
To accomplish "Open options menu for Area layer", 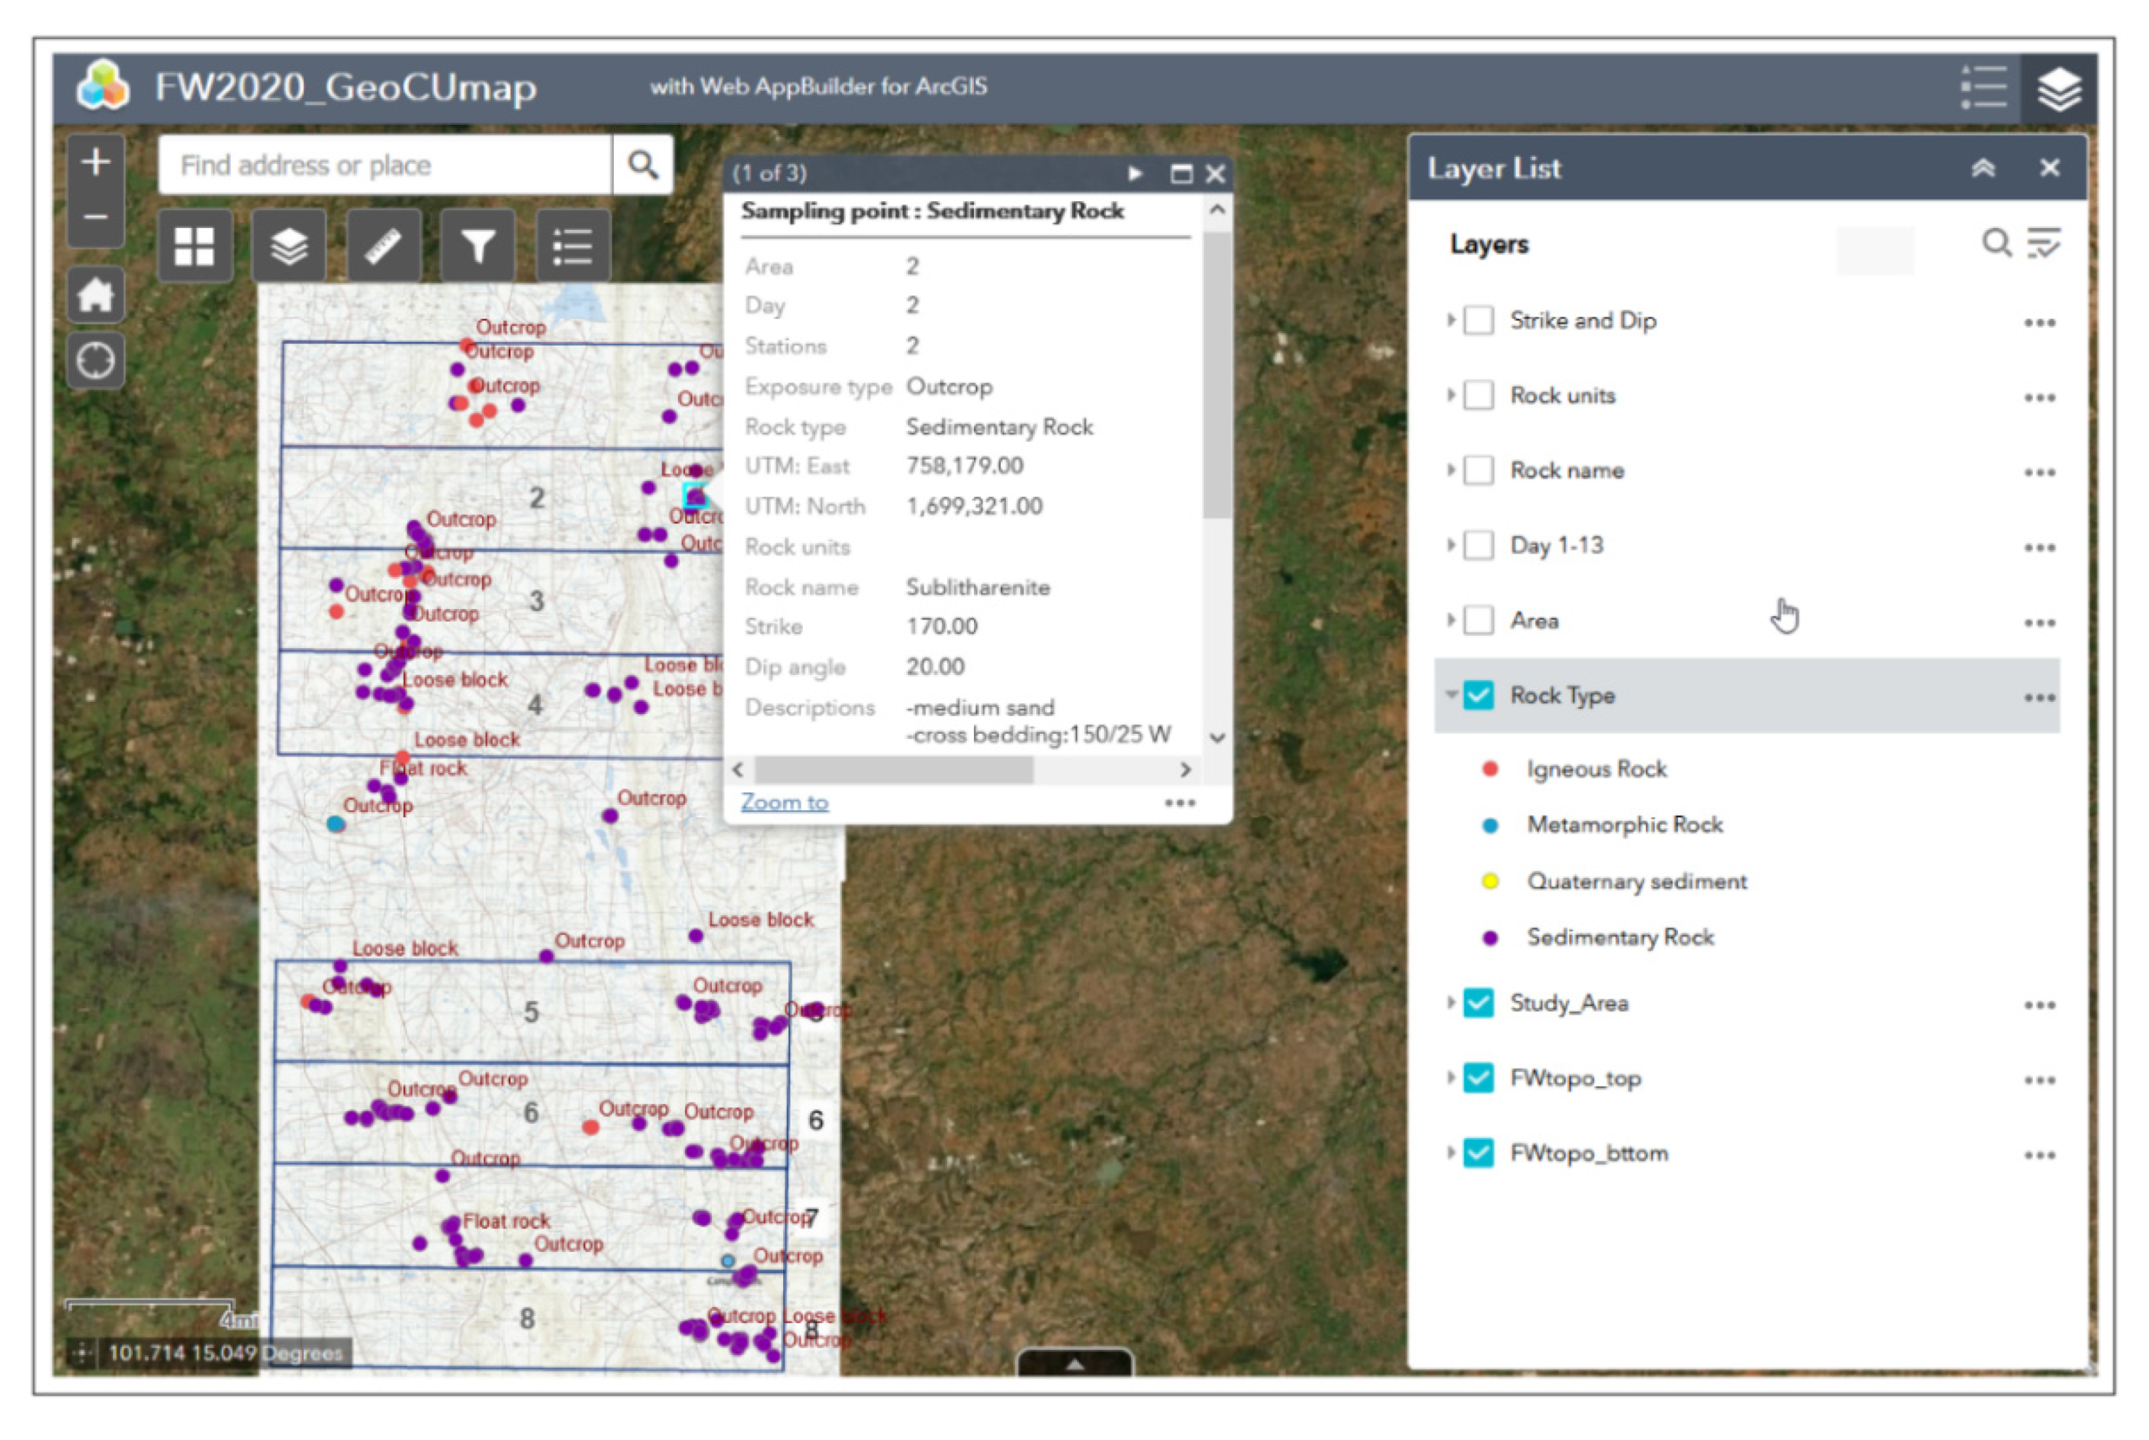I will (x=2039, y=623).
